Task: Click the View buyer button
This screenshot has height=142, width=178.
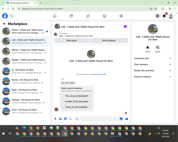Action: pos(72,40)
